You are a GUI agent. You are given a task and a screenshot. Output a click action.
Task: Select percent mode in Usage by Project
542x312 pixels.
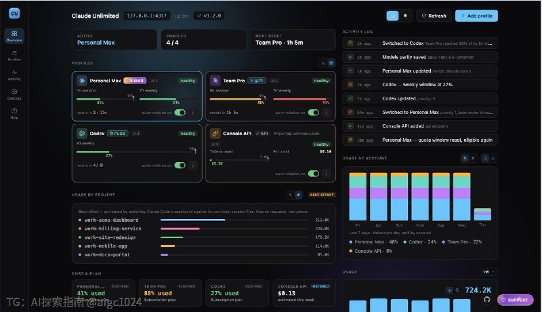point(291,195)
